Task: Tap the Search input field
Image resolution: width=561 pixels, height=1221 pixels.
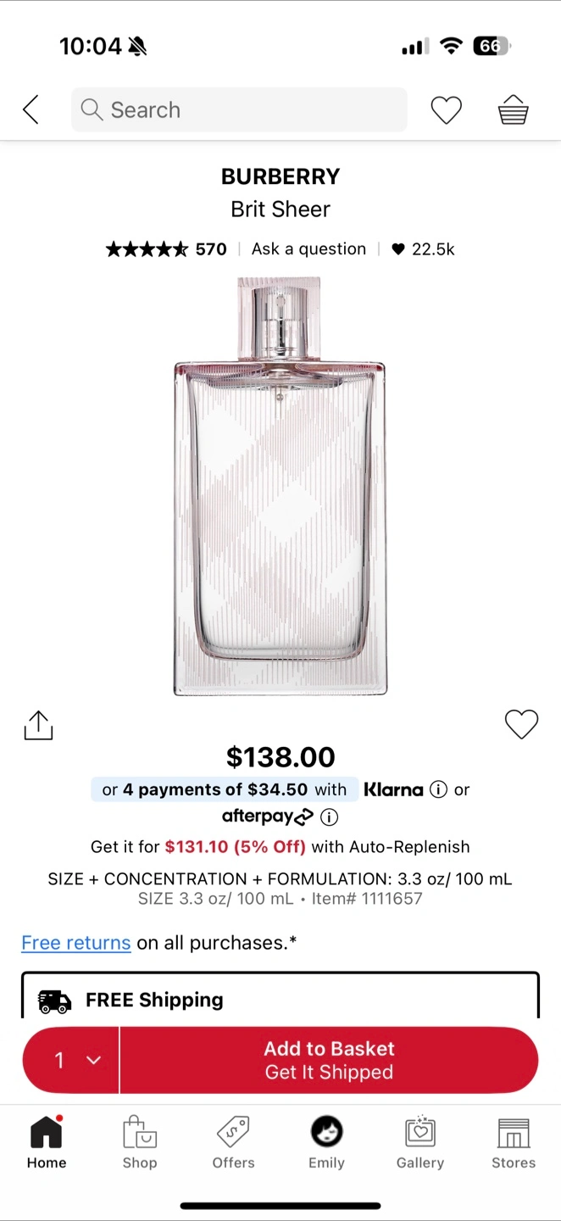Action: [x=239, y=110]
